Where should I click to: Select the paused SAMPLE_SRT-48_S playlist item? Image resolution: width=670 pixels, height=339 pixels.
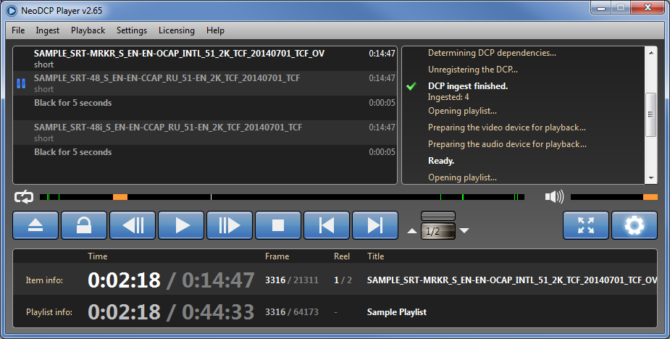pos(205,83)
